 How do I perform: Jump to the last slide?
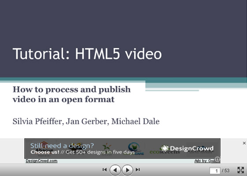point(138,170)
